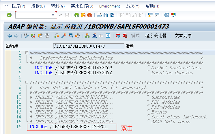215x134 pixels.
Task: Click the commented INCLUDE LSF00001473T99 line
Action: point(72,122)
